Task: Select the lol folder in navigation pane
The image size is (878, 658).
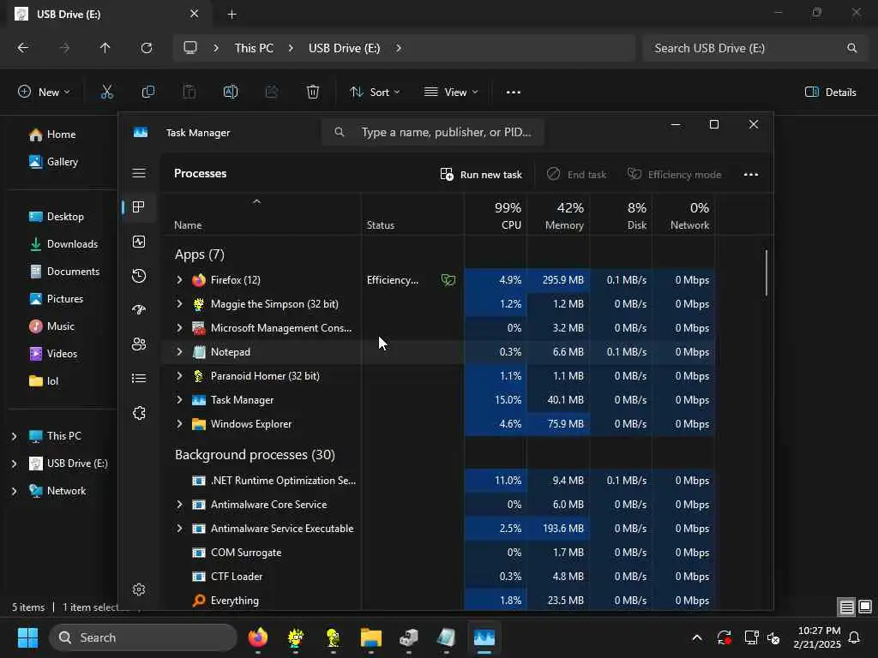Action: click(x=45, y=381)
